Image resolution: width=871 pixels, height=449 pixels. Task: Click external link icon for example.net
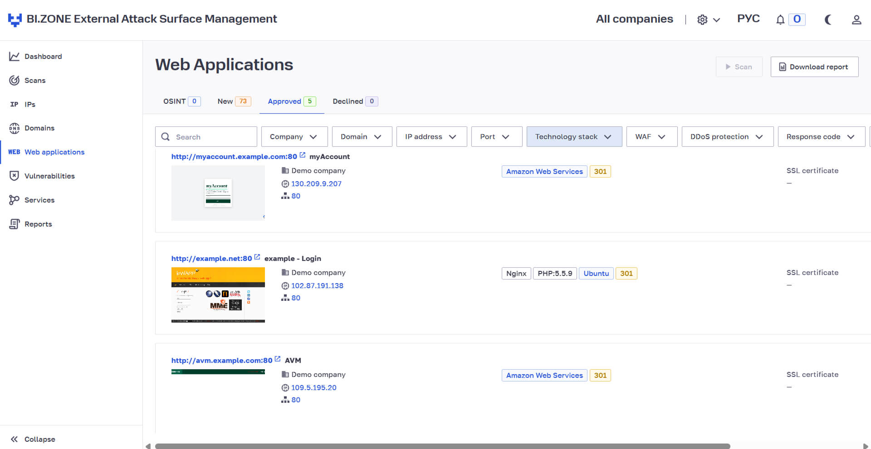point(257,257)
